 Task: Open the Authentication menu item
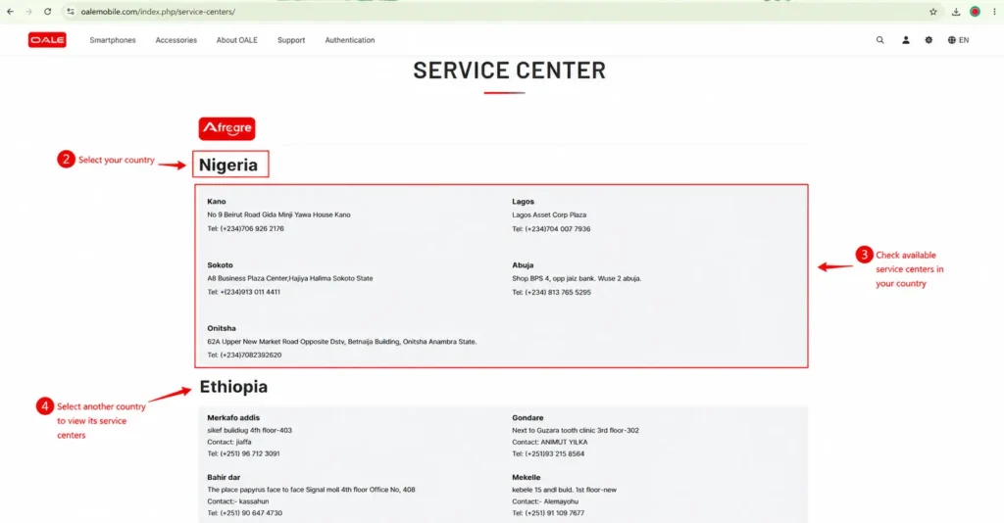point(350,39)
